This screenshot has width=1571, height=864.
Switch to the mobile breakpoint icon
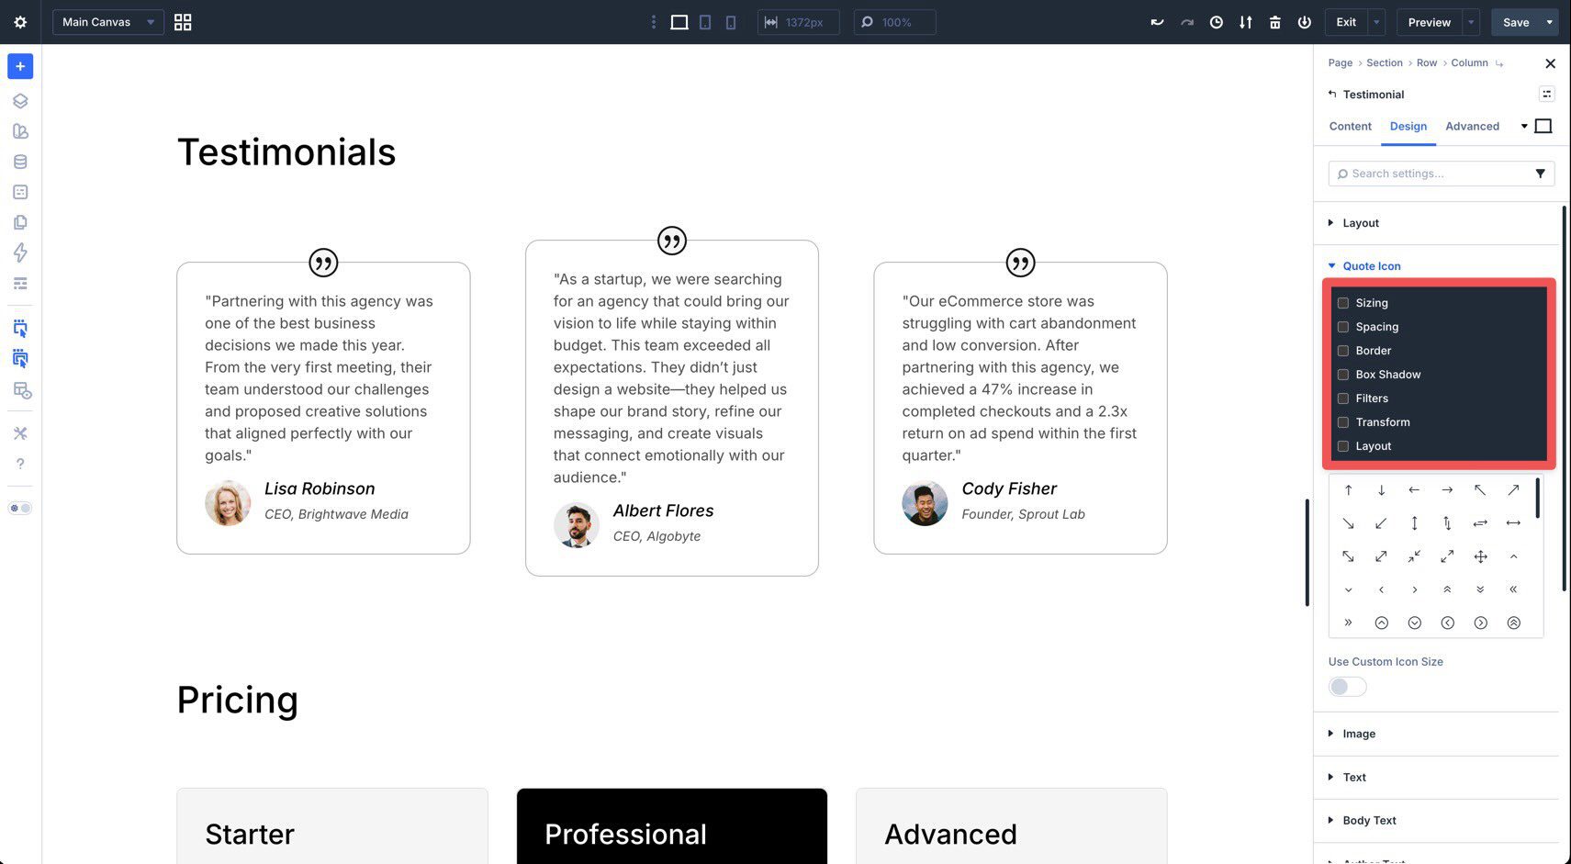731,21
